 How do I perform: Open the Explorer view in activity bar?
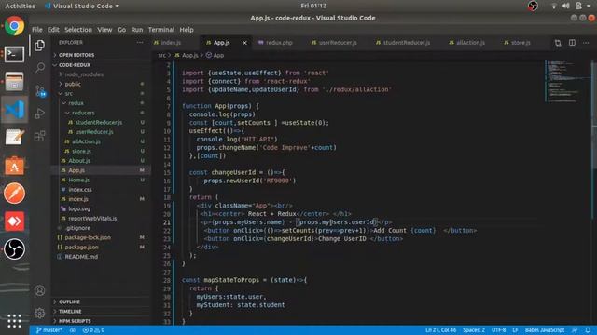pyautogui.click(x=39, y=46)
